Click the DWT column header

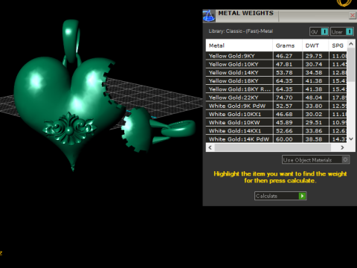pos(315,45)
